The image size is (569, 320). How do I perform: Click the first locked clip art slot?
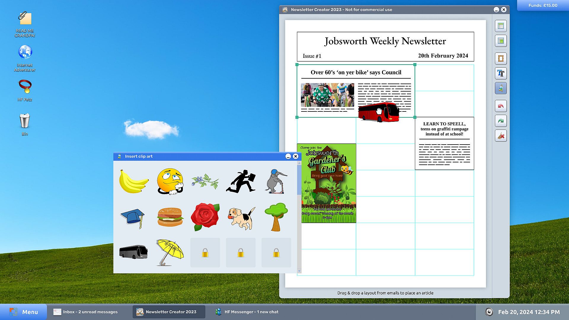(x=205, y=252)
